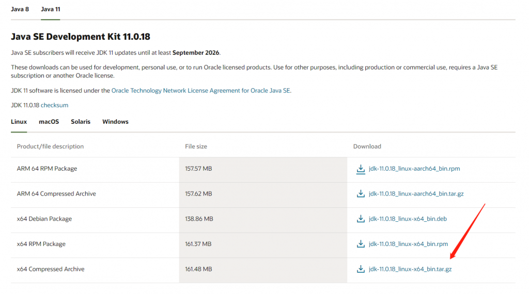Open the jdk-11.0.18_linux-x64_bin.rpm text link
529x294 pixels.
[408, 244]
